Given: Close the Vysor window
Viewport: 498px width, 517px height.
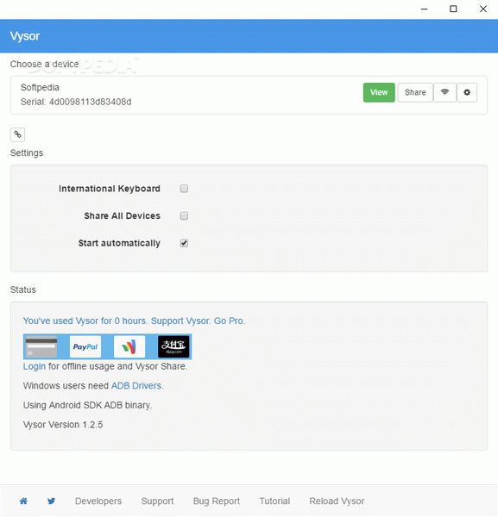Looking at the screenshot, I should tap(483, 9).
